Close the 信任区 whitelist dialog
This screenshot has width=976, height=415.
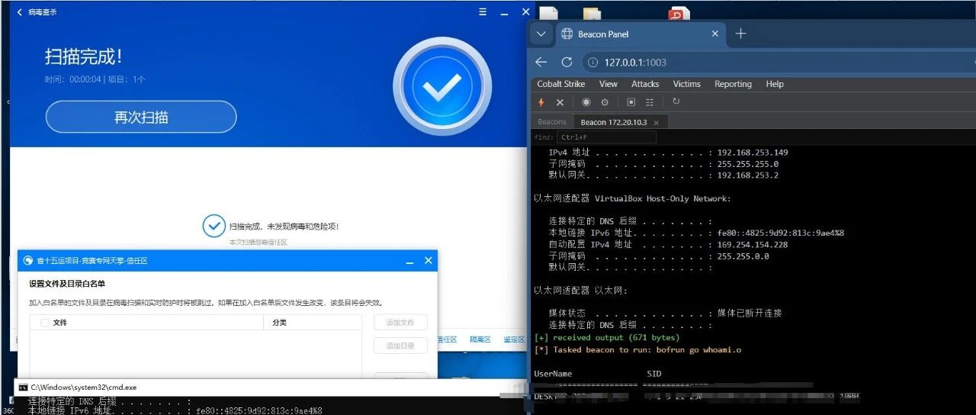429,261
